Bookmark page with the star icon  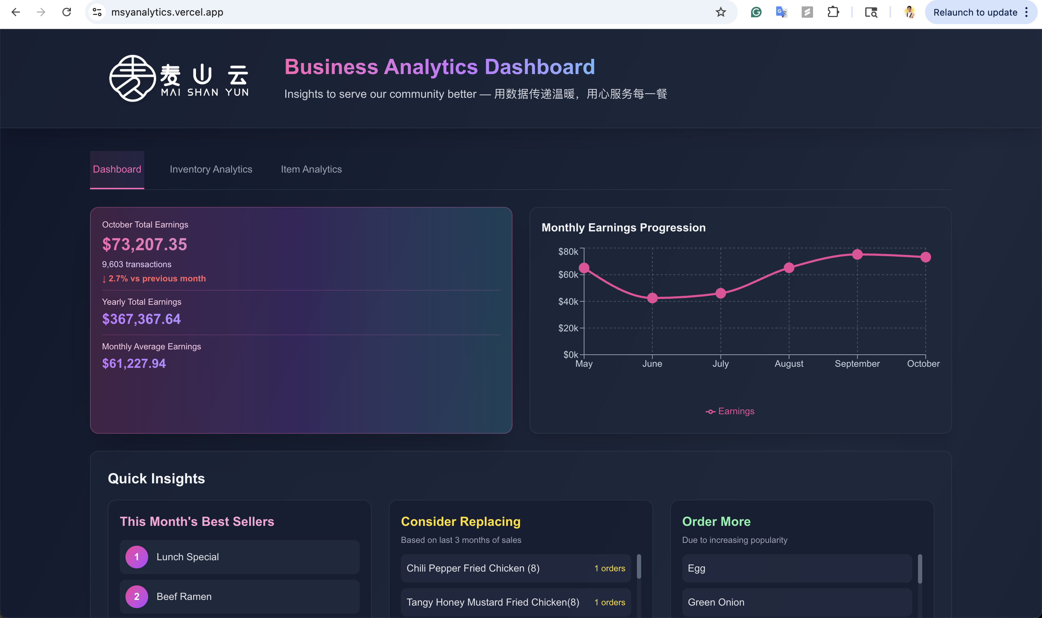point(721,12)
